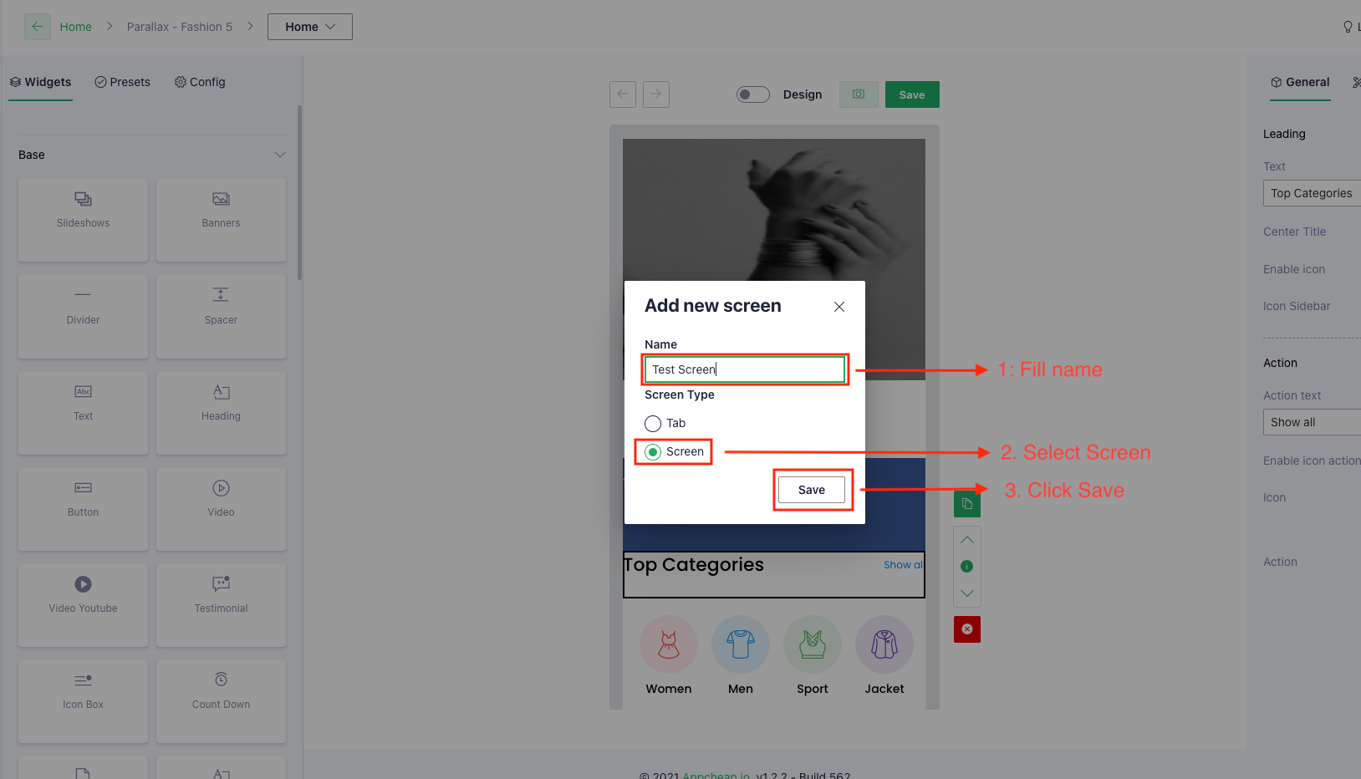Viewport: 1361px width, 779px height.
Task: Collapse the Base widgets section
Action: (281, 154)
